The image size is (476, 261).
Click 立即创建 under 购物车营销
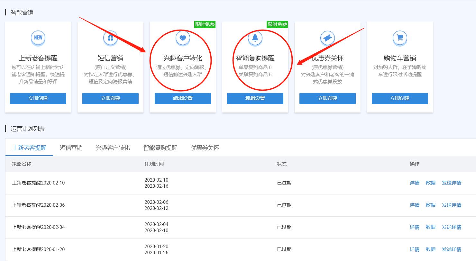(x=400, y=98)
